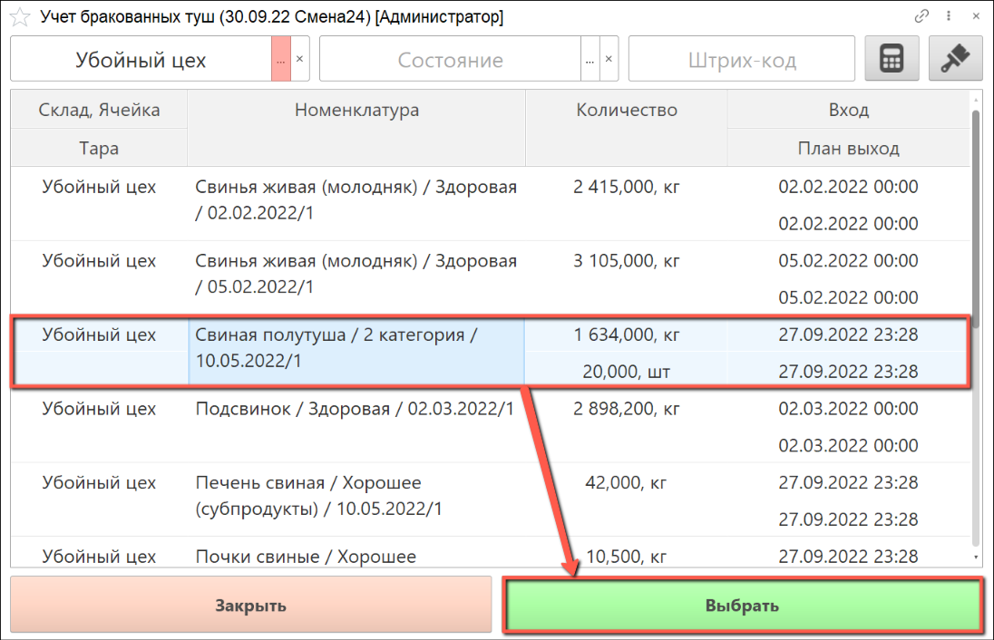Screen dimensions: 994x640
Task: Open selection list for Убойный цех field
Action: point(281,60)
